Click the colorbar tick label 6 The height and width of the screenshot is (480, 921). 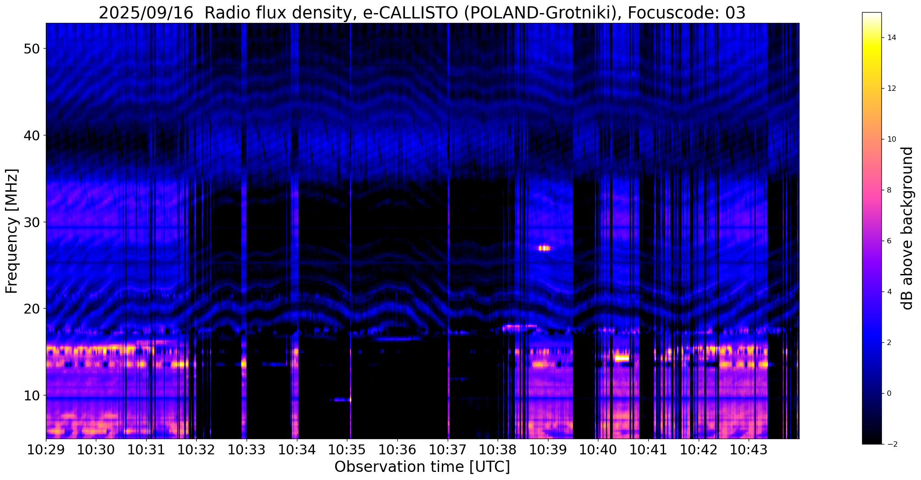(889, 241)
